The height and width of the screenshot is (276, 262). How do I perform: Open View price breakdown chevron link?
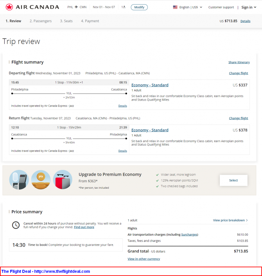pyautogui.click(x=230, y=220)
